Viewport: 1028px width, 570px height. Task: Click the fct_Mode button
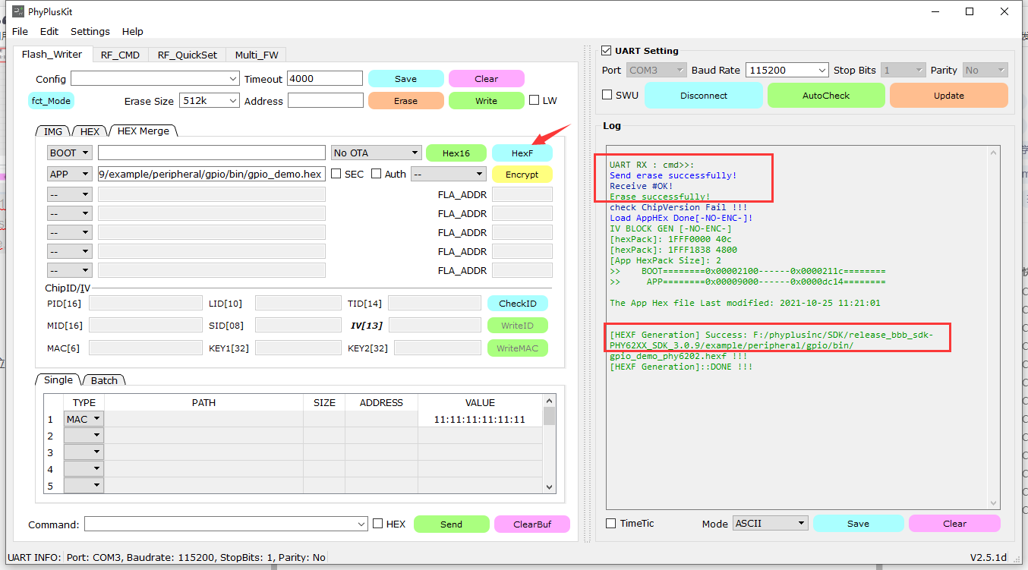[x=51, y=101]
